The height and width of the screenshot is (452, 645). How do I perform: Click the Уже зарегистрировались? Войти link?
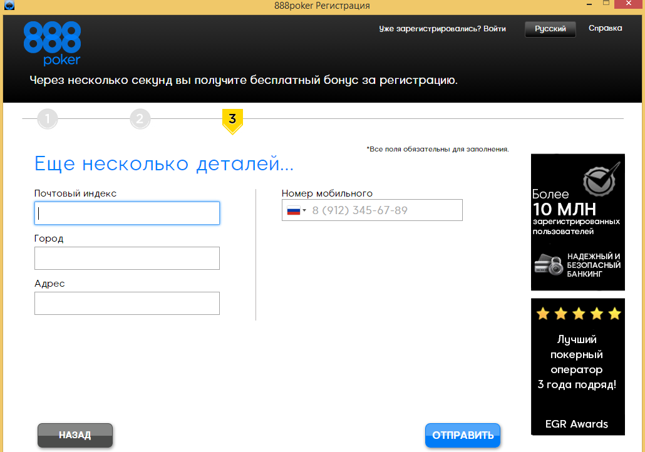442,29
